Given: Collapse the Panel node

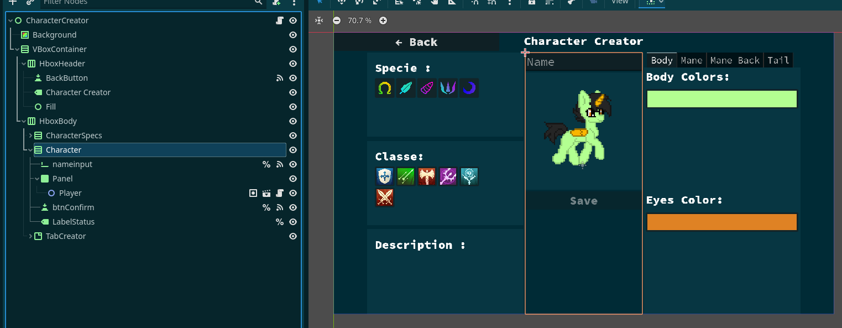Looking at the screenshot, I should click(x=37, y=179).
